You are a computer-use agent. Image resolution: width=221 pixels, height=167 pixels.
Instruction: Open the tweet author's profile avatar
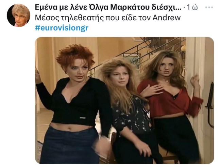(18, 15)
